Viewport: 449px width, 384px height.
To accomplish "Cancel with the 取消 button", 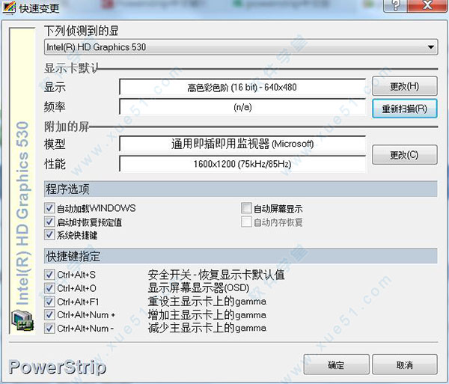I will pyautogui.click(x=405, y=365).
